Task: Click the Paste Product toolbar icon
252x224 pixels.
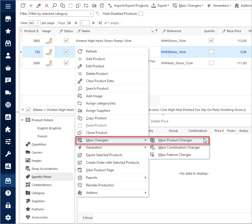Action: tap(70, 6)
